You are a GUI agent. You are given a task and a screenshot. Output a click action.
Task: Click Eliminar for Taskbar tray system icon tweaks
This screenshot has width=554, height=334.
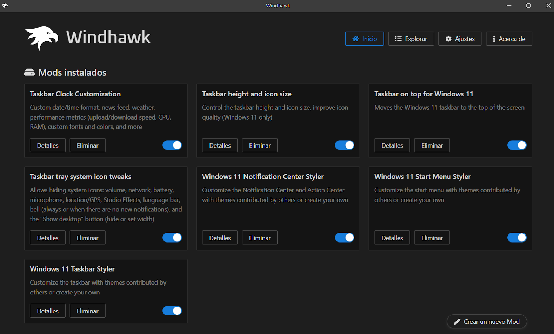87,238
